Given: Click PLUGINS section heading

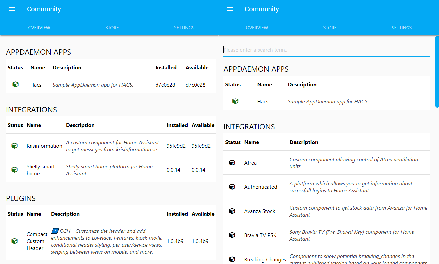Looking at the screenshot, I should pyautogui.click(x=21, y=198).
